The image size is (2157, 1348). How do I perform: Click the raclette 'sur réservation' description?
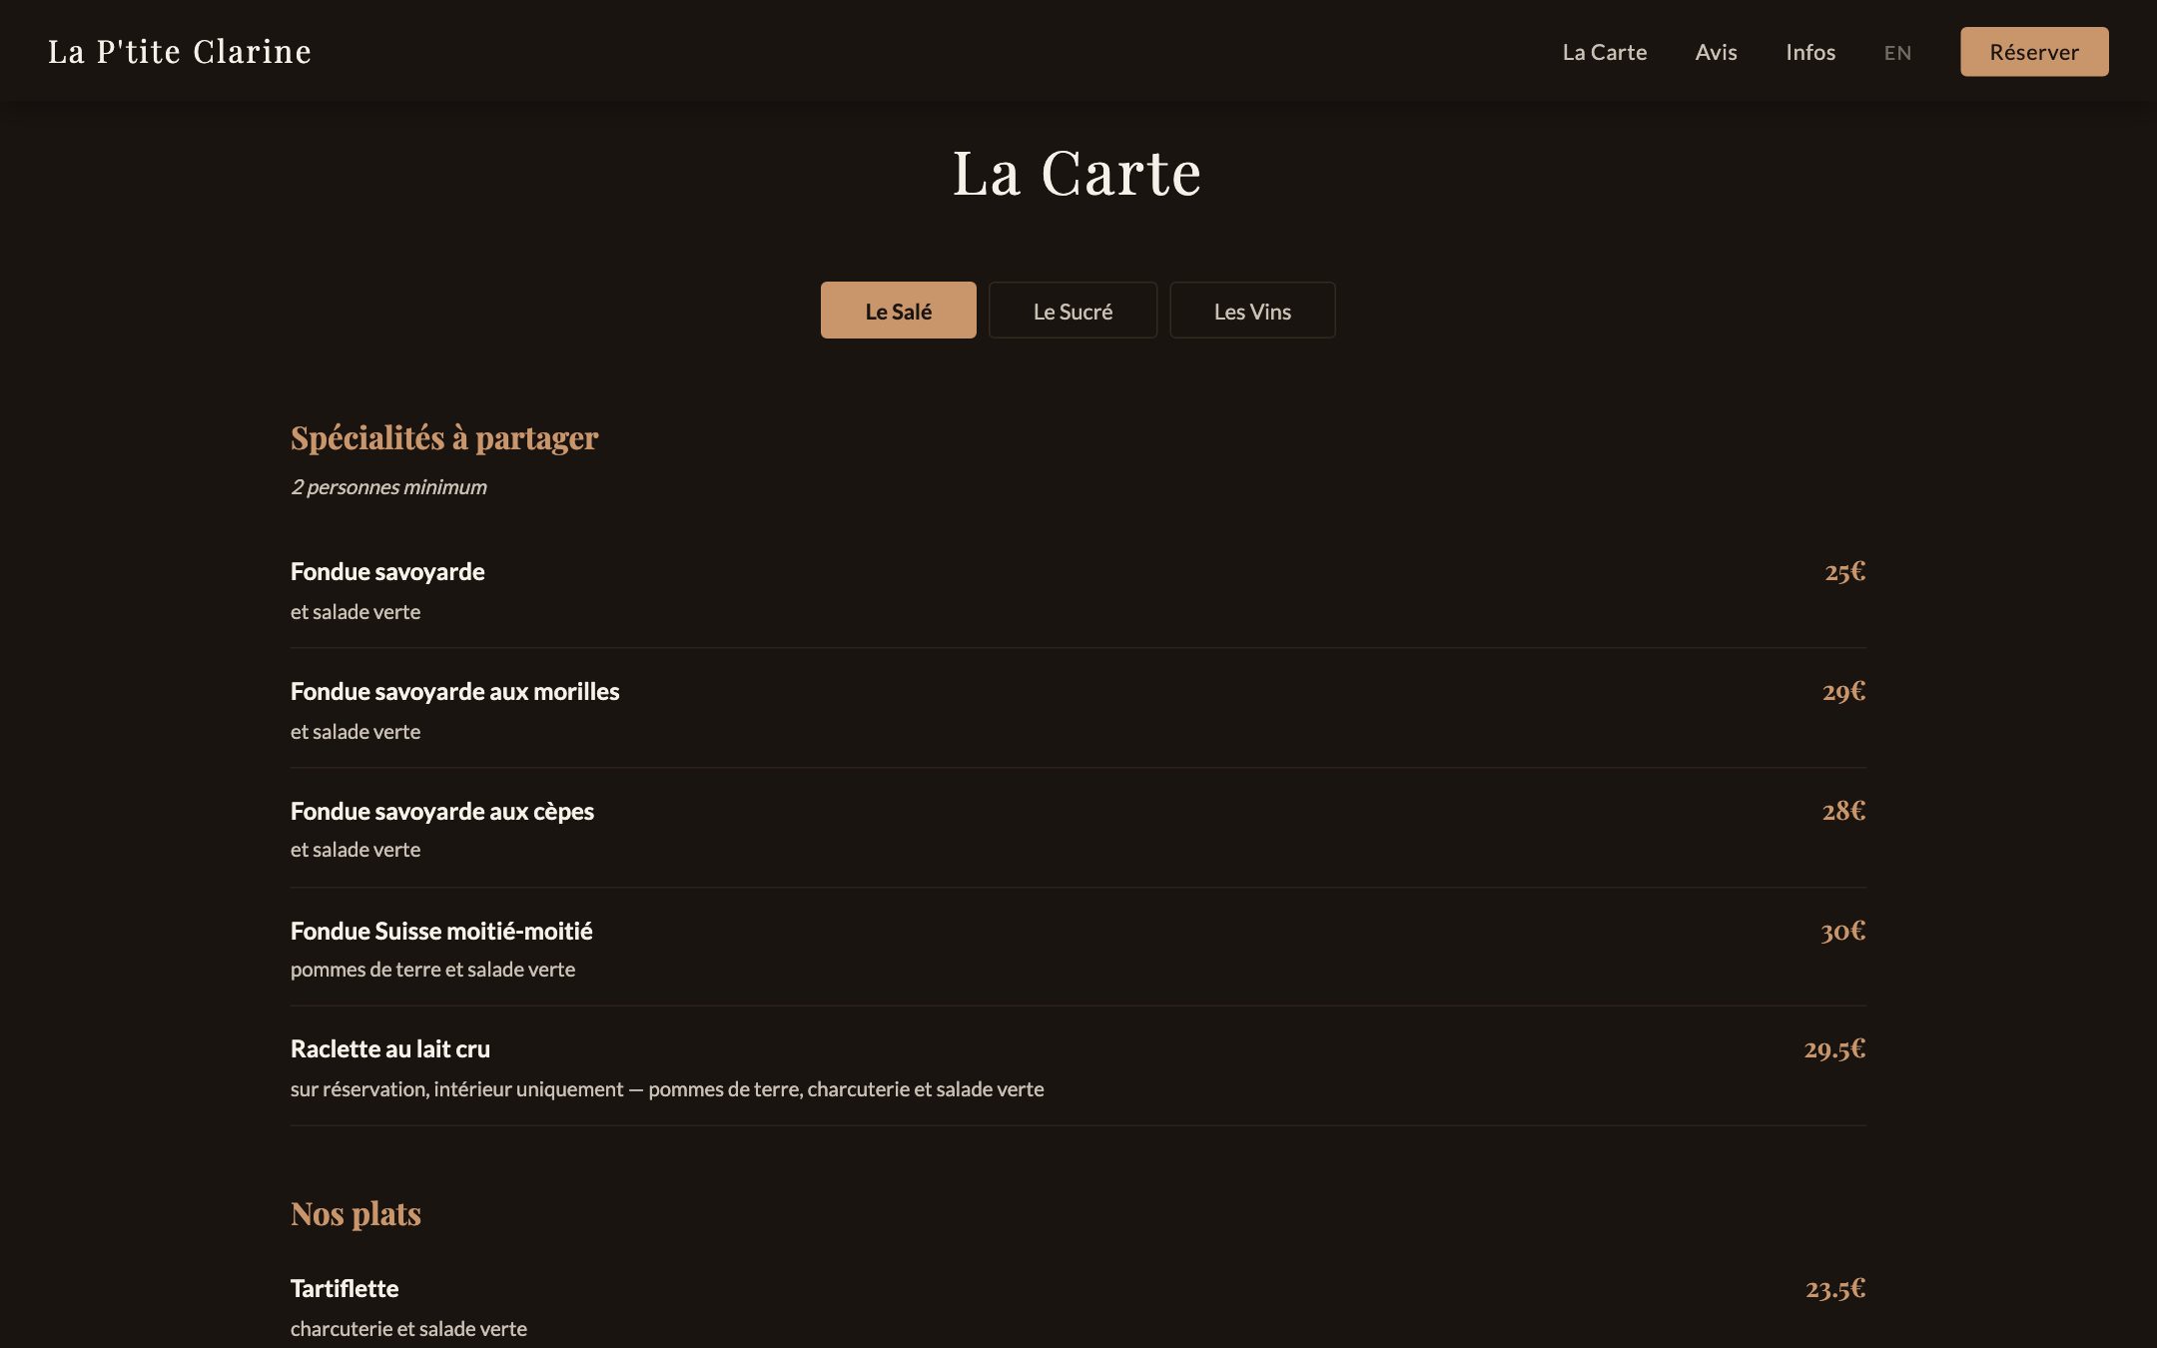pyautogui.click(x=667, y=1089)
